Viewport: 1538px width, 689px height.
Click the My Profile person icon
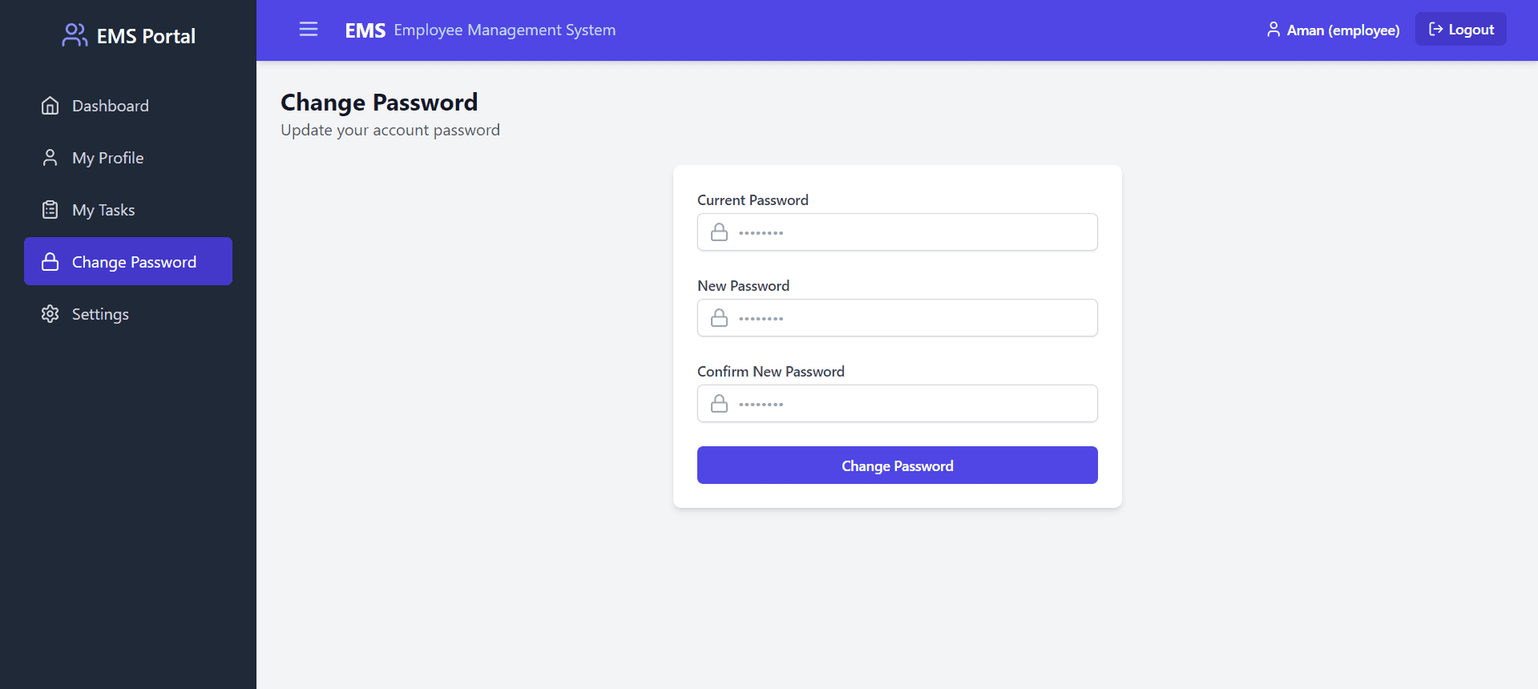pyautogui.click(x=50, y=158)
